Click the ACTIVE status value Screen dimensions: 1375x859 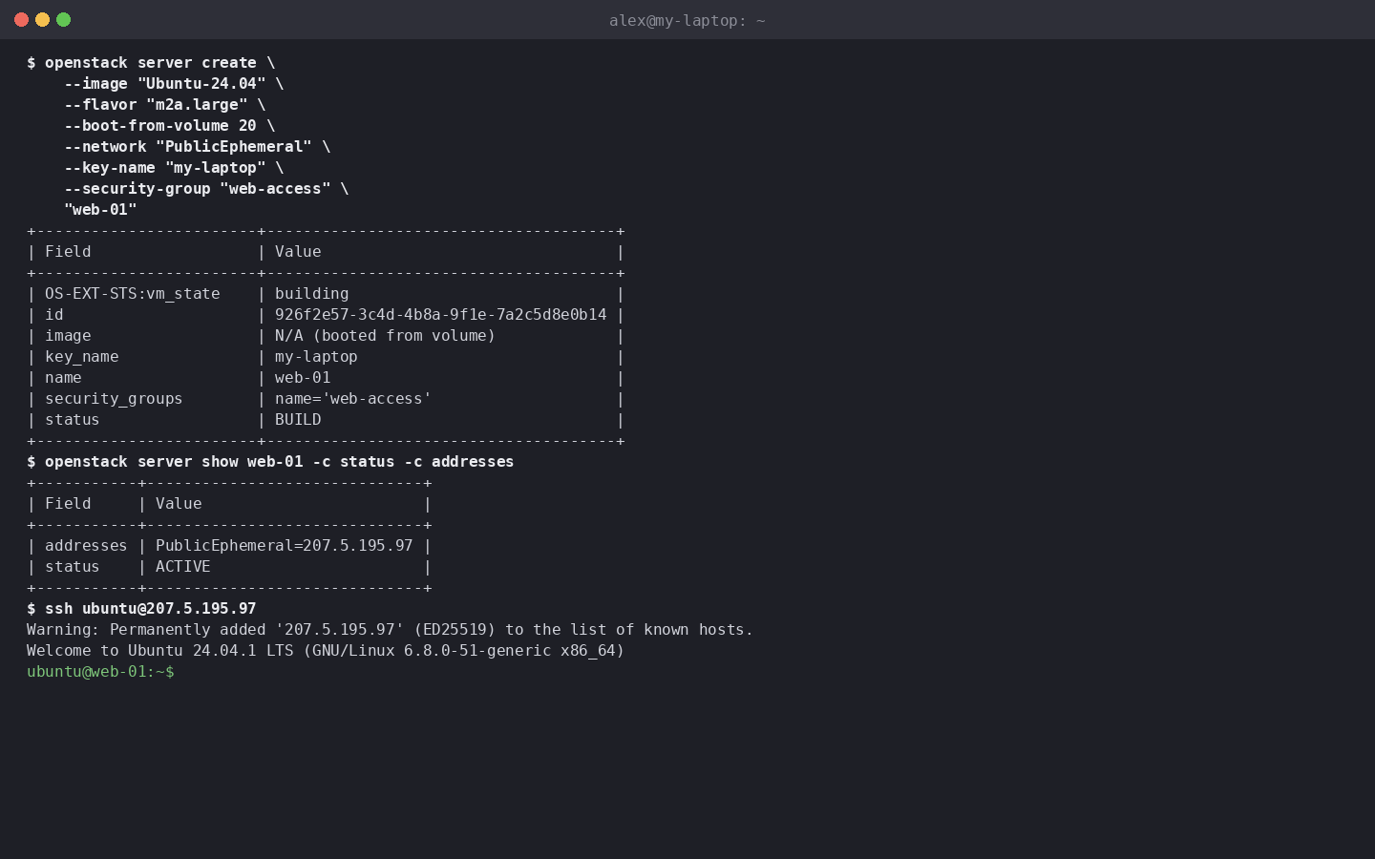coord(183,567)
